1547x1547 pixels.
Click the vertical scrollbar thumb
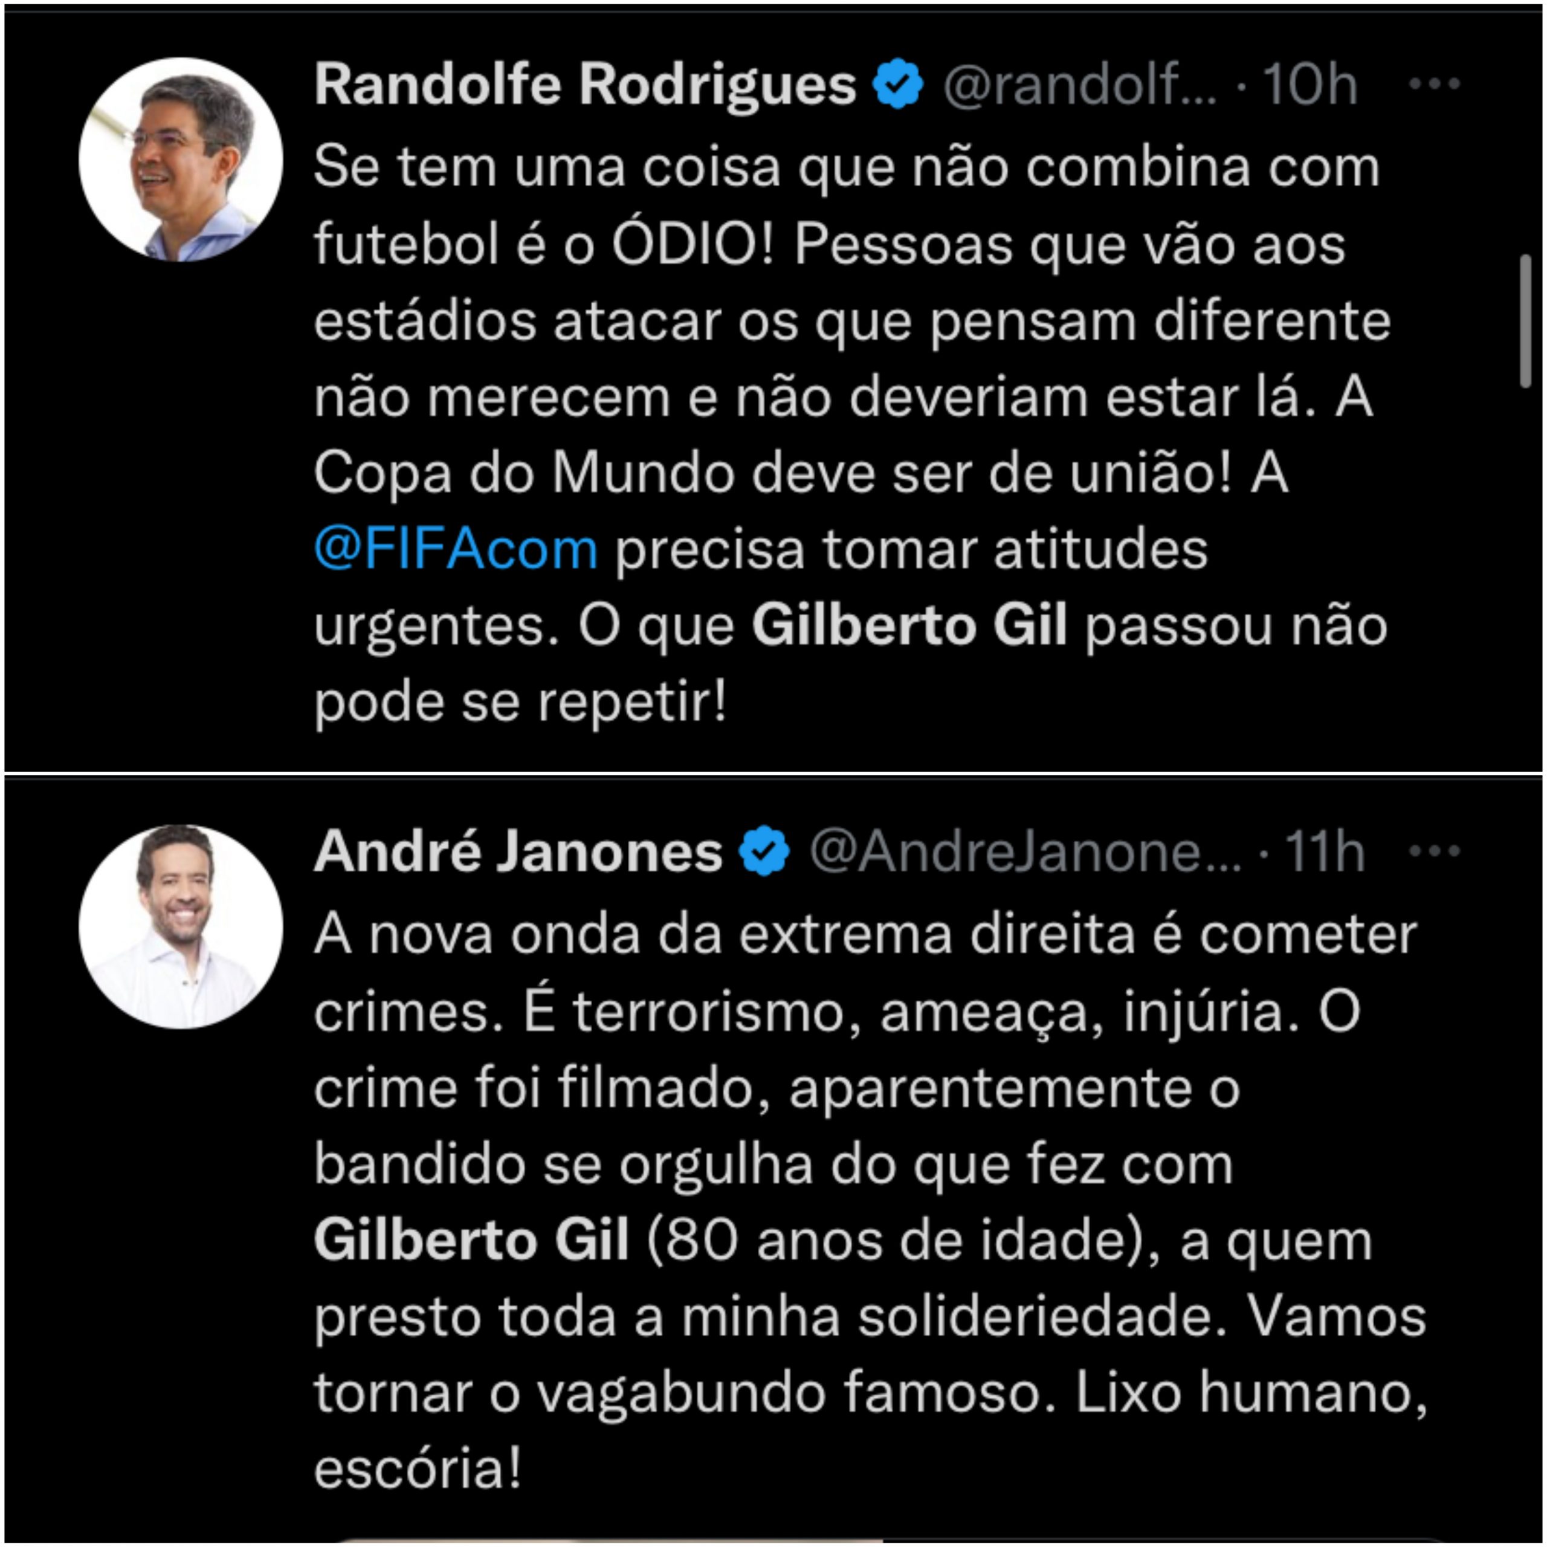[1526, 321]
